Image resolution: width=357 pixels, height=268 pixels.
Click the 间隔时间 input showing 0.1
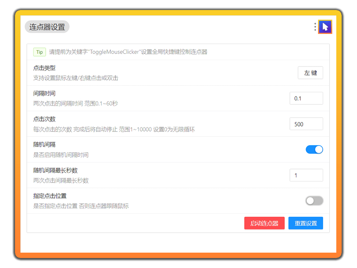click(306, 98)
